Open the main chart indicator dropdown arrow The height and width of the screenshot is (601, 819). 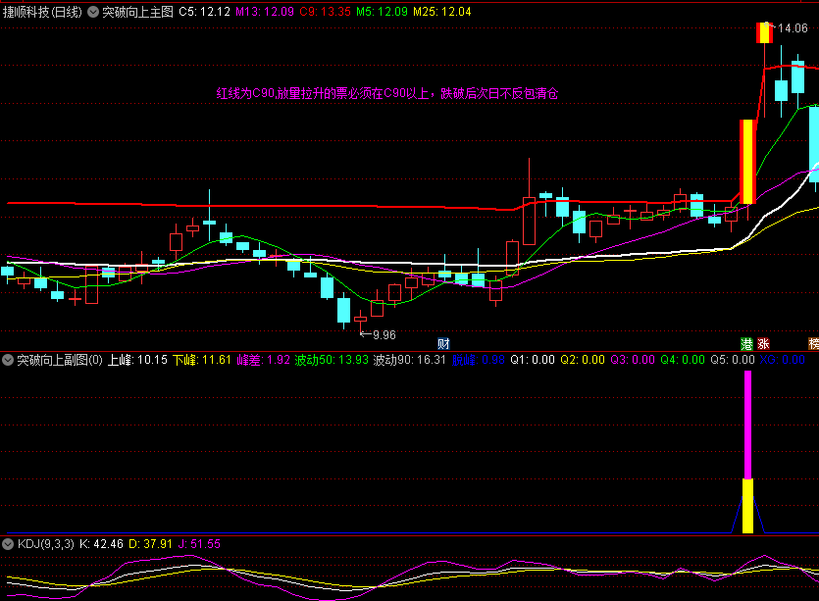pyautogui.click(x=93, y=12)
